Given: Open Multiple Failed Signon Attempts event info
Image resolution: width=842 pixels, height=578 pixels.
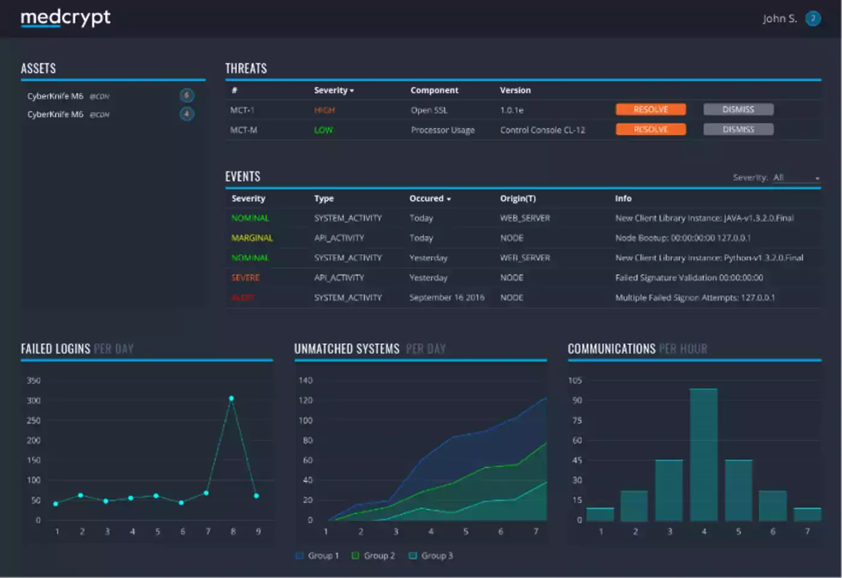Looking at the screenshot, I should (x=695, y=297).
